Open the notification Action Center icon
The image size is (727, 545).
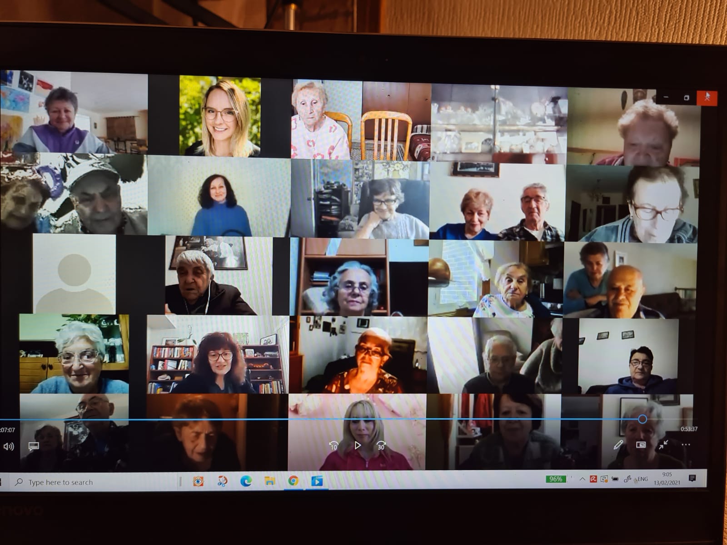(x=692, y=478)
